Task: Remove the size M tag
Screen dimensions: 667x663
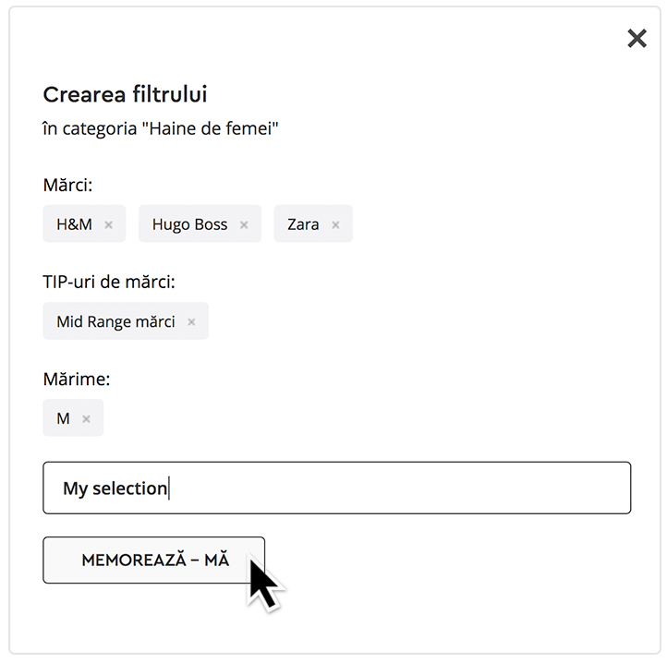Action: coord(86,419)
